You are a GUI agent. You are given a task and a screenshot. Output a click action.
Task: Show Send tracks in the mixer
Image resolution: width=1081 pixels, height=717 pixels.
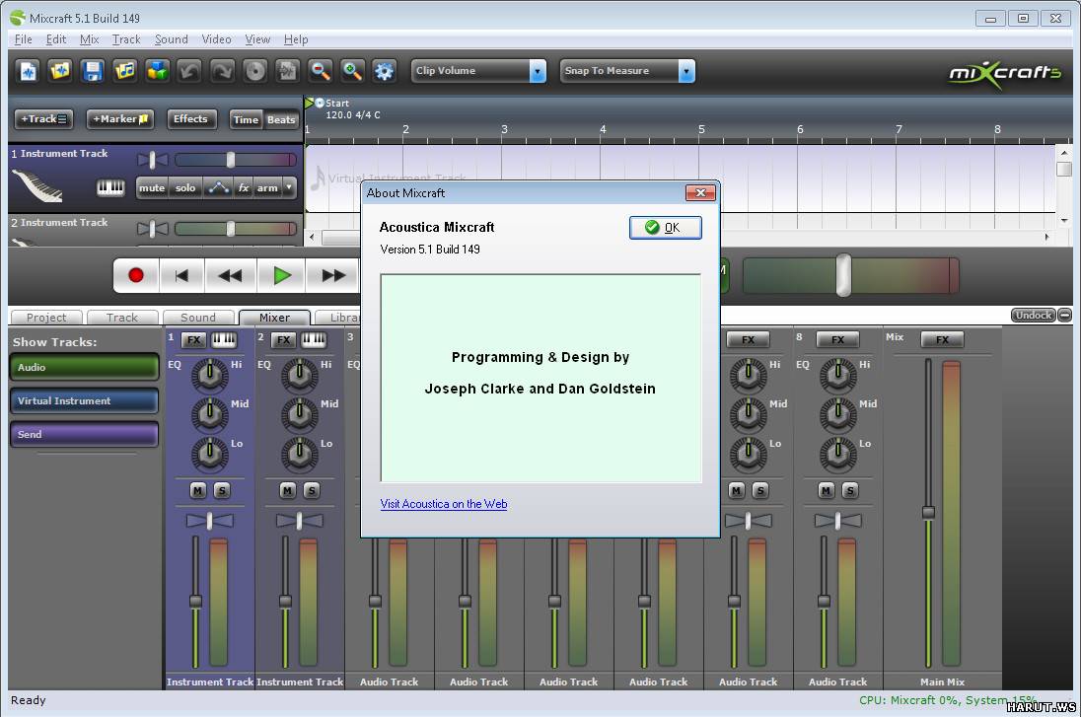(84, 434)
